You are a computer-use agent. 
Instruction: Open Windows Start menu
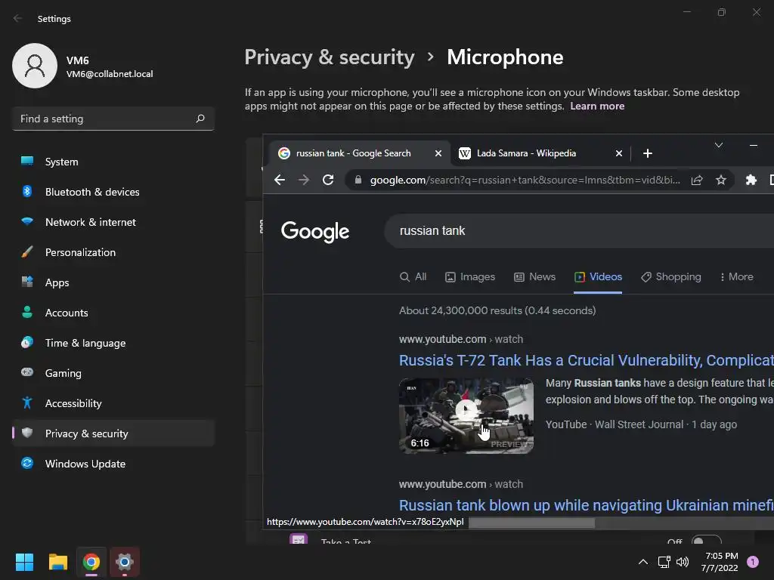(x=24, y=562)
